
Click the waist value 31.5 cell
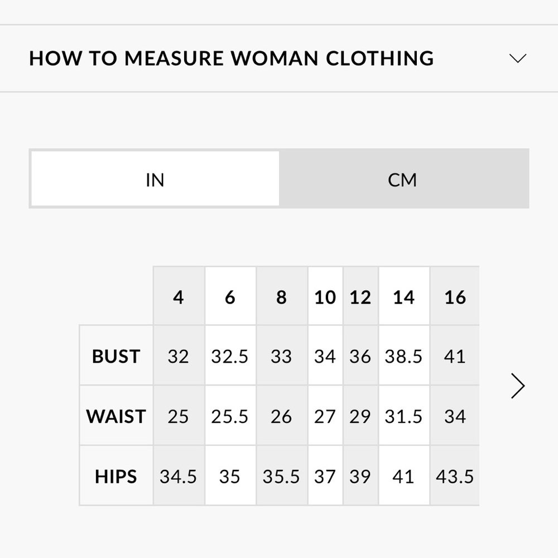click(x=403, y=416)
